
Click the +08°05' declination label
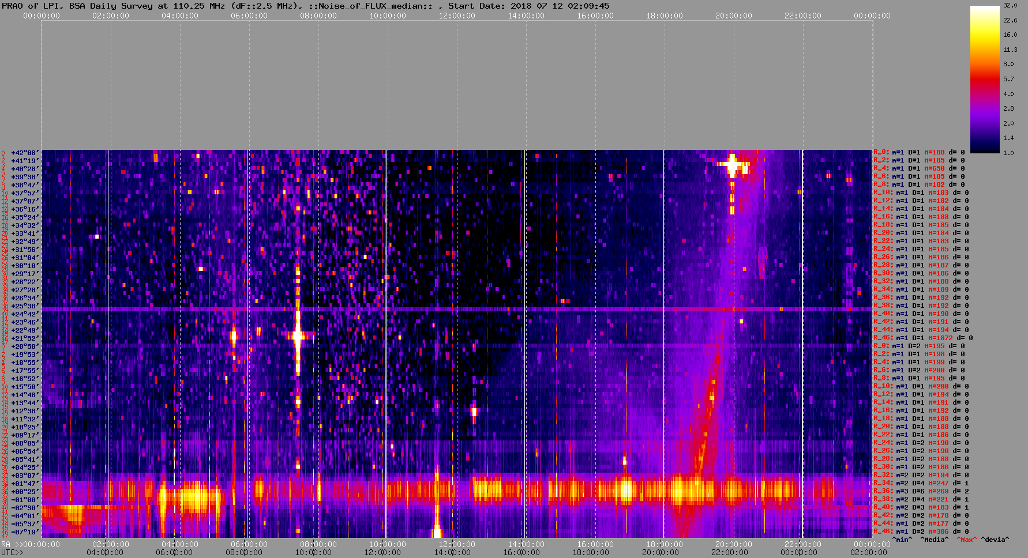click(x=25, y=443)
